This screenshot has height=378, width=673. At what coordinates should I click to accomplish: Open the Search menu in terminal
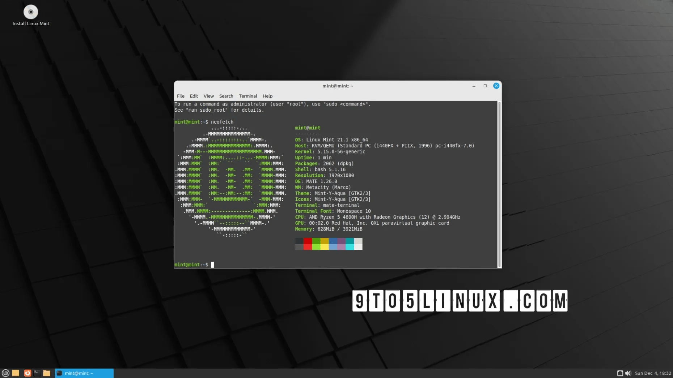[226, 96]
